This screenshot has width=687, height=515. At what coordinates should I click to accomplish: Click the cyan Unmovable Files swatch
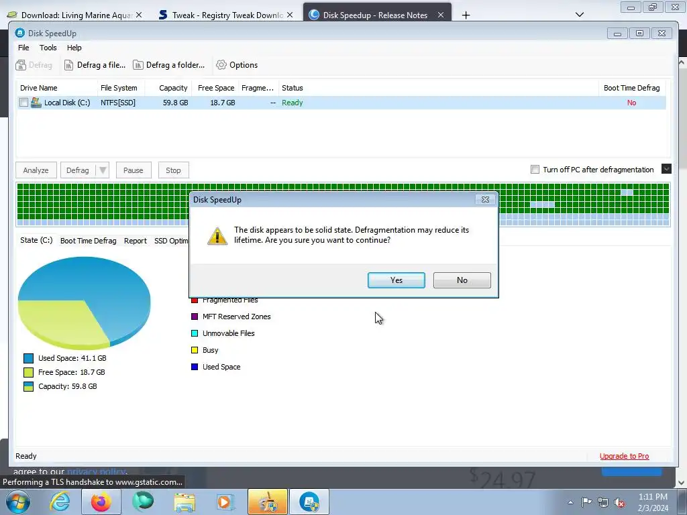pyautogui.click(x=195, y=333)
